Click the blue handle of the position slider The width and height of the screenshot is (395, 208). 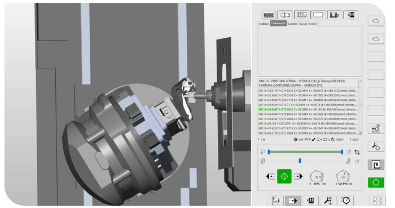[300, 161]
